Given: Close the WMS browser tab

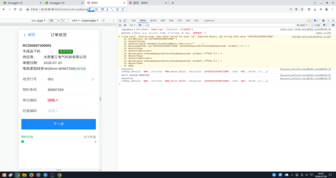Looking at the screenshot, I should (x=124, y=3).
